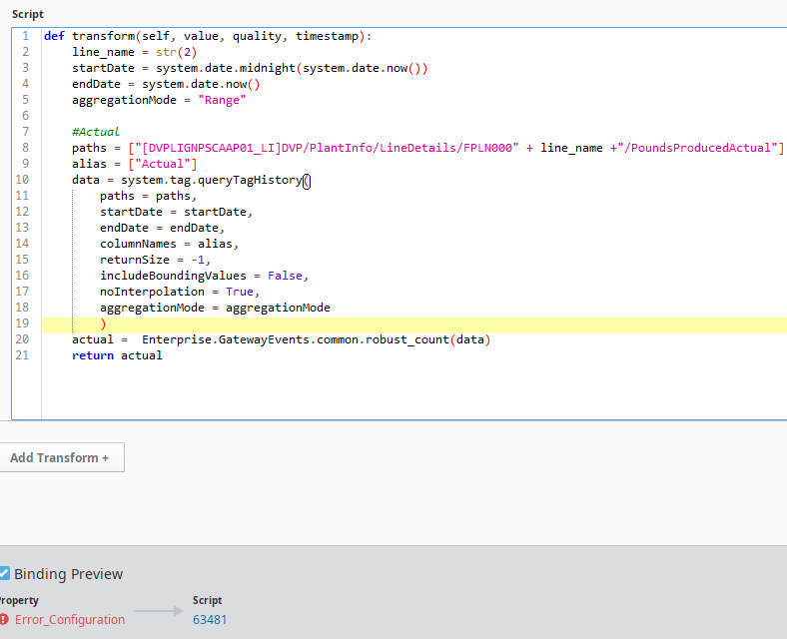Click the 'line_name = str(2)' code line
Viewport: 787px width, 639px height.
135,52
